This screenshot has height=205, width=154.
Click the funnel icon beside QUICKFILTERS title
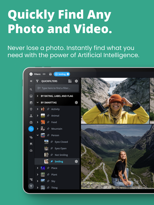point(37,81)
